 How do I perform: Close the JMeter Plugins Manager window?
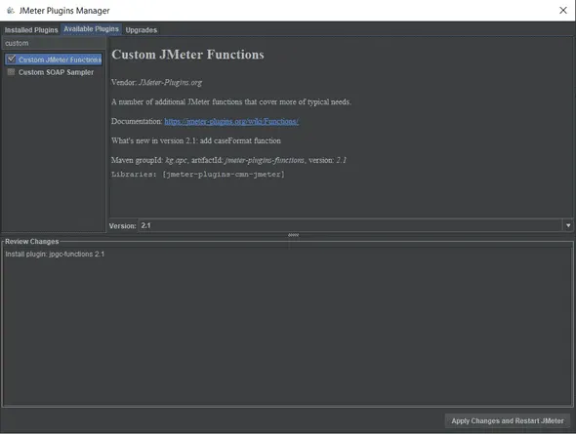(x=562, y=11)
